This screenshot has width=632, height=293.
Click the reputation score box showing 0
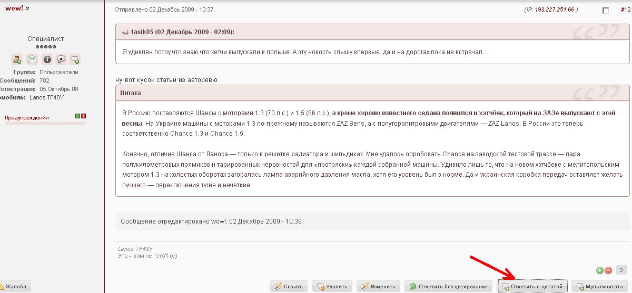[621, 270]
